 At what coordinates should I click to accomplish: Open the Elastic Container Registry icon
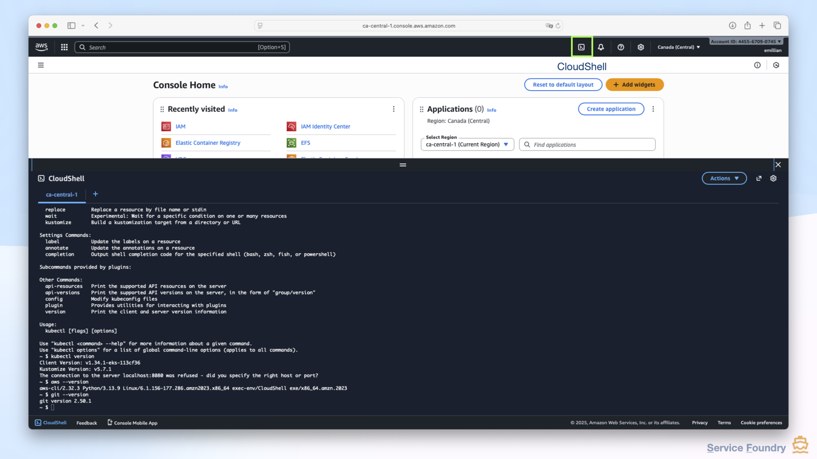point(166,143)
